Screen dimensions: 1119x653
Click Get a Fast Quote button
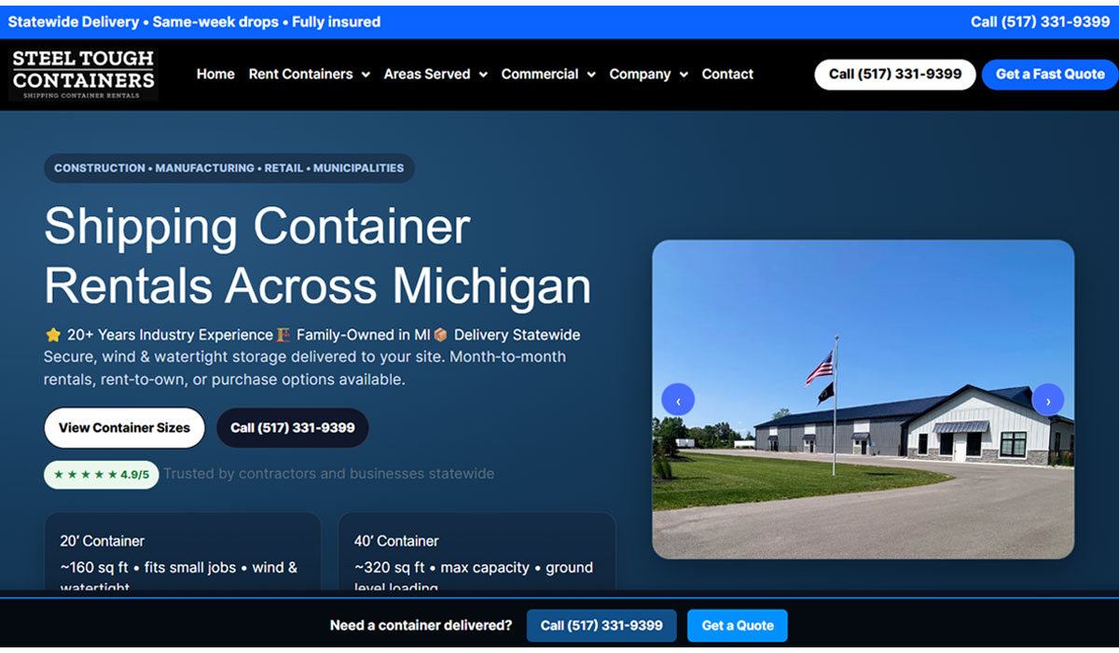[1050, 75]
